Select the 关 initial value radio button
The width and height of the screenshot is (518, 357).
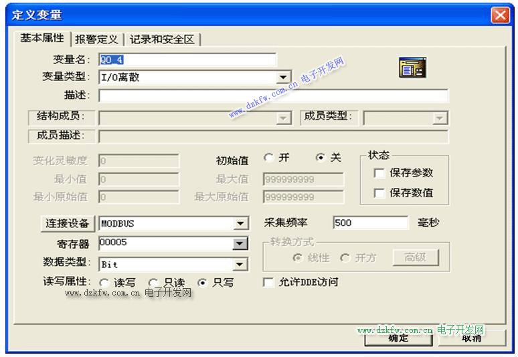coord(321,158)
